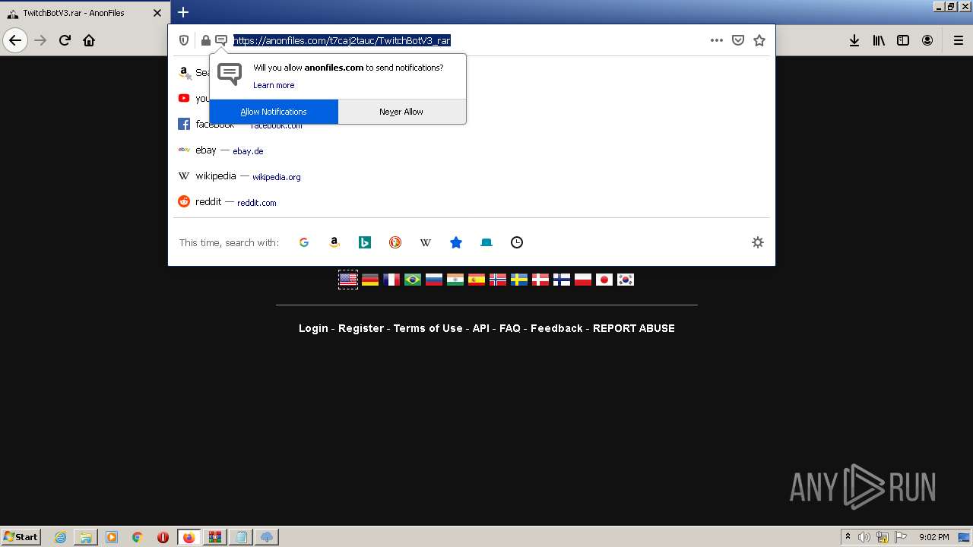Open search settings gear icon
The width and height of the screenshot is (973, 547).
pos(758,242)
